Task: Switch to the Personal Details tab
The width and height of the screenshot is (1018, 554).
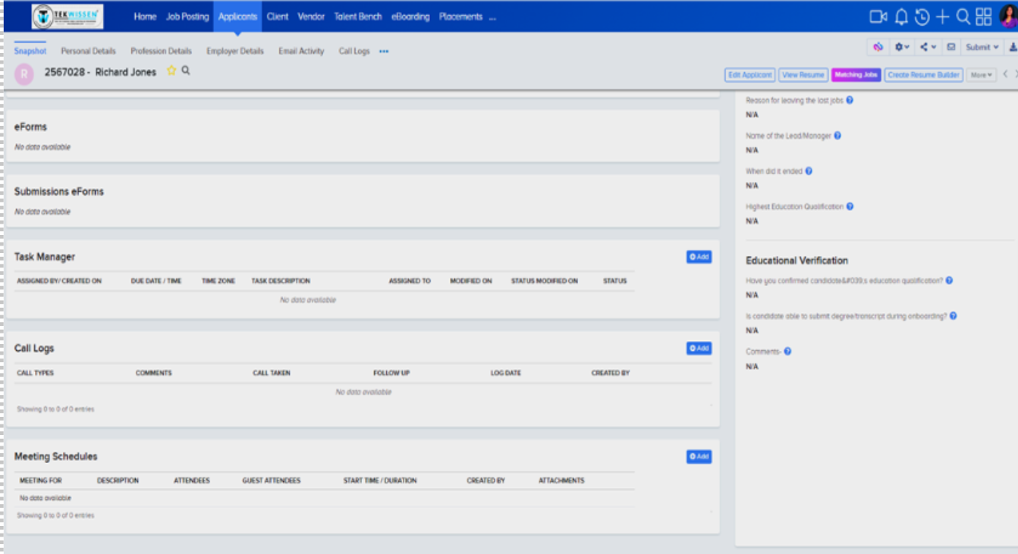Action: point(88,52)
